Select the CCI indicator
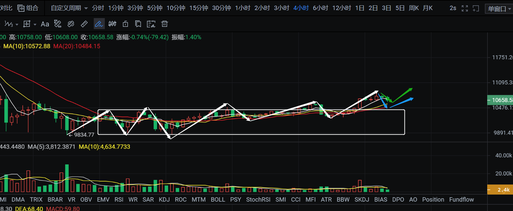Image resolution: width=513 pixels, height=211 pixels. [x=296, y=200]
